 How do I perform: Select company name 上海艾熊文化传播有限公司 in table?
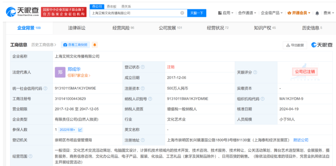pos(77,56)
